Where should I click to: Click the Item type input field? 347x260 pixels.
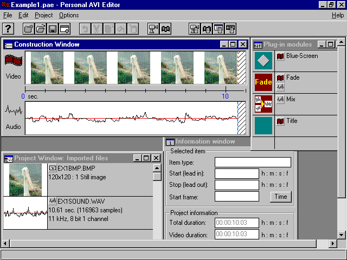tap(253, 162)
